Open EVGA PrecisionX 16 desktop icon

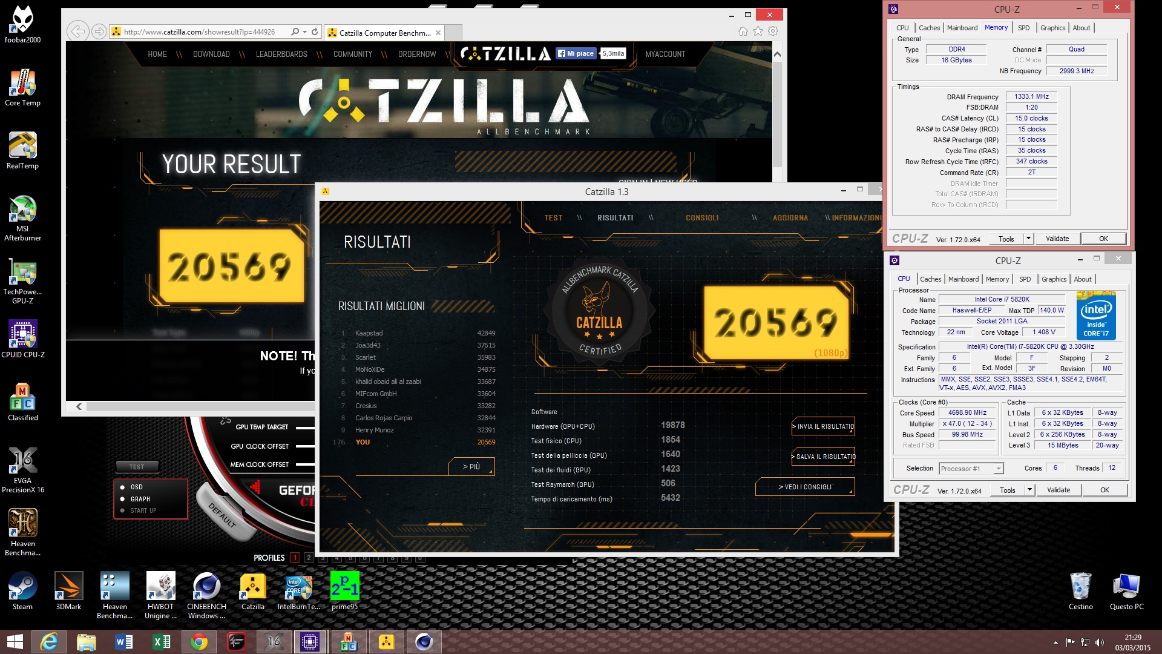[x=23, y=470]
